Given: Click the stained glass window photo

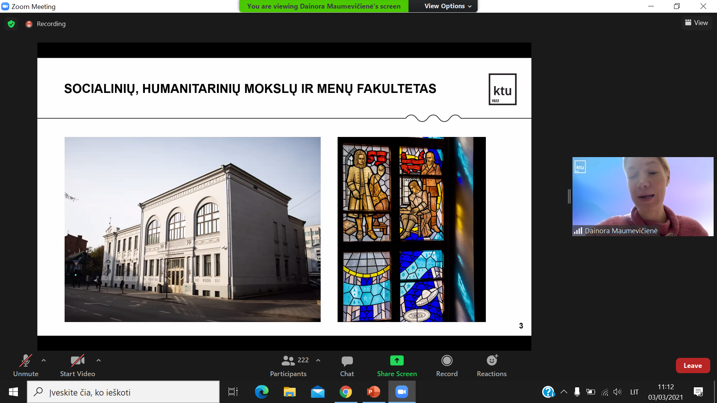Looking at the screenshot, I should tap(412, 229).
